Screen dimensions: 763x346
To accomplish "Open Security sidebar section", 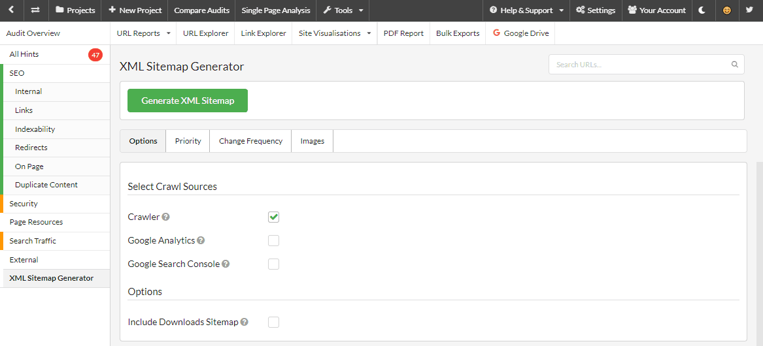I will tap(55, 204).
